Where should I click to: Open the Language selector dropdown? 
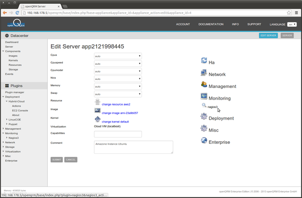pyautogui.click(x=292, y=25)
